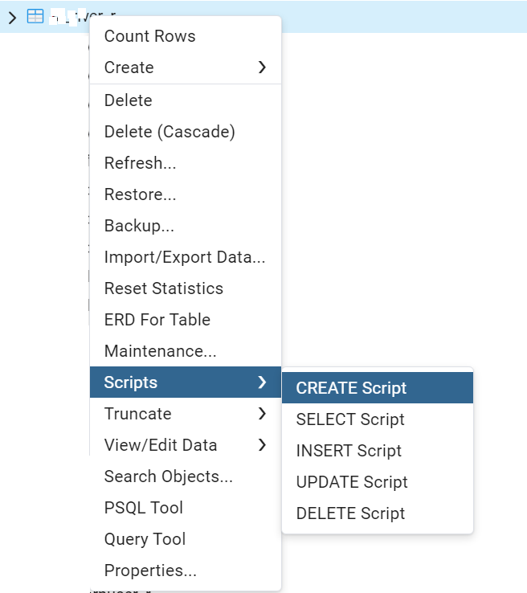527x593 pixels.
Task: Choose Search Objects... menu entry
Action: pos(186,476)
